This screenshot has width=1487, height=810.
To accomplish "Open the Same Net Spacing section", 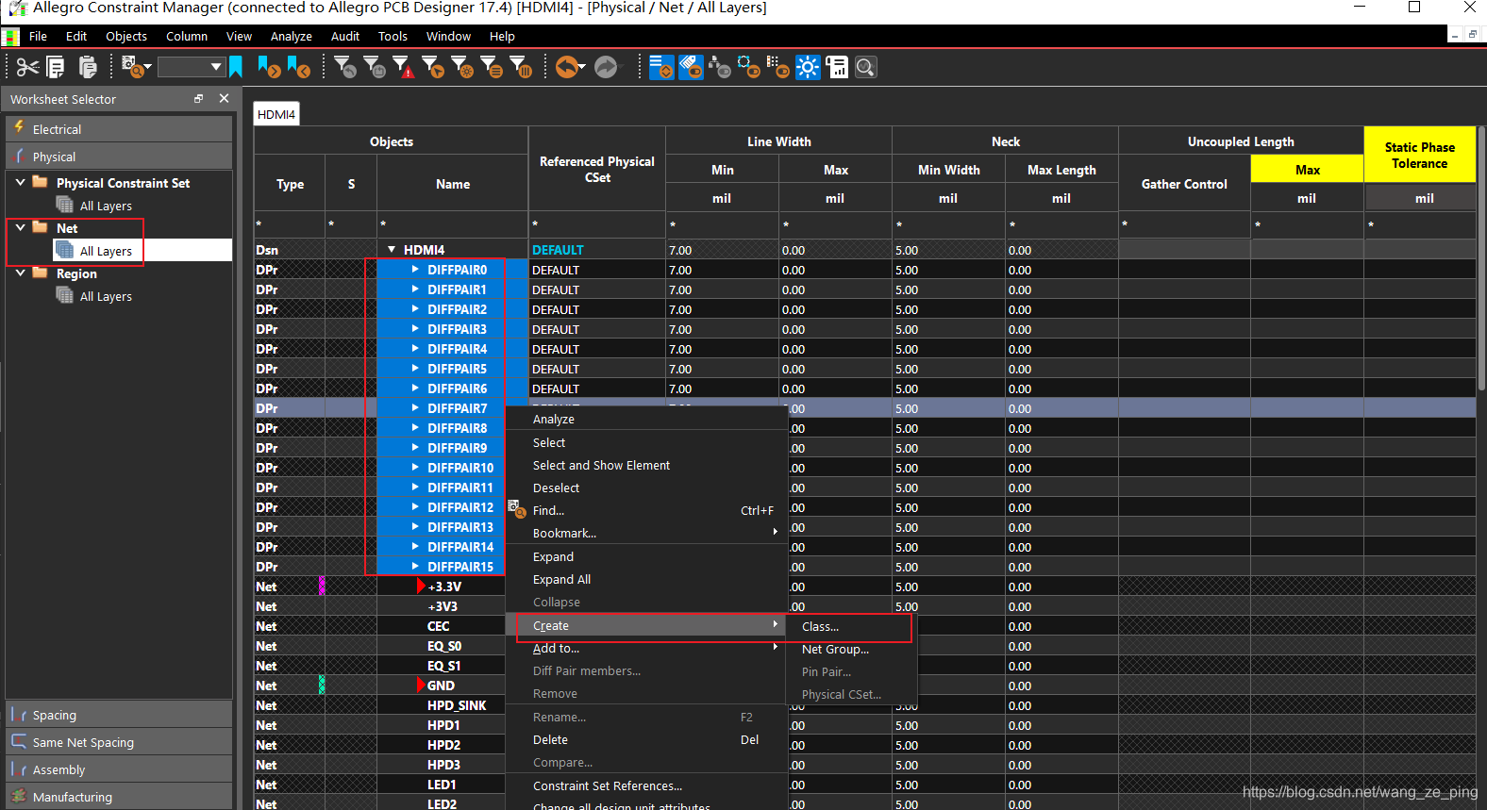I will click(119, 742).
